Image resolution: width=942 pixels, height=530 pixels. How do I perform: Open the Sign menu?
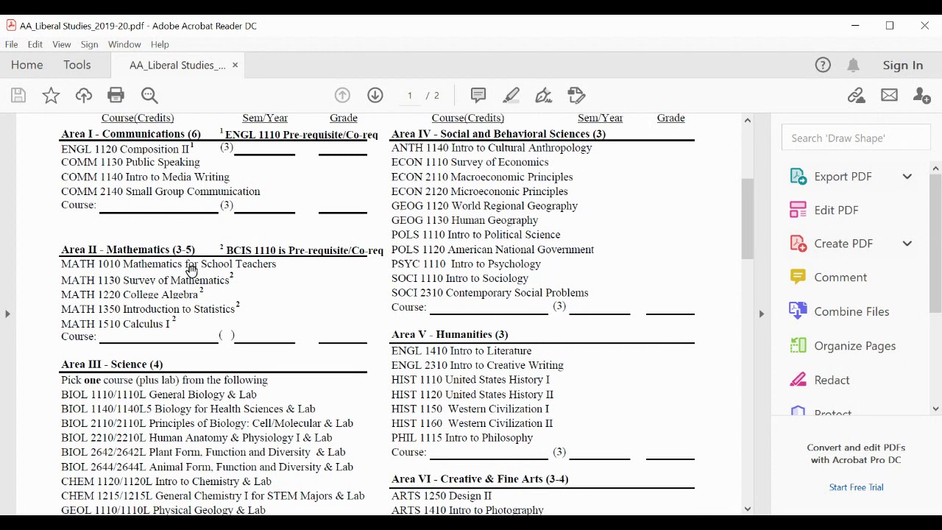pyautogui.click(x=89, y=45)
